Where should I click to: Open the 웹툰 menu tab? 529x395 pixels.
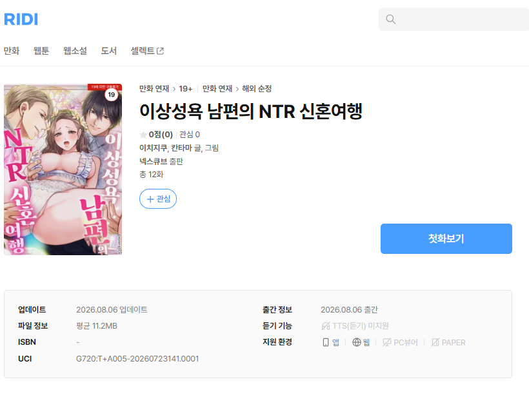click(x=41, y=51)
